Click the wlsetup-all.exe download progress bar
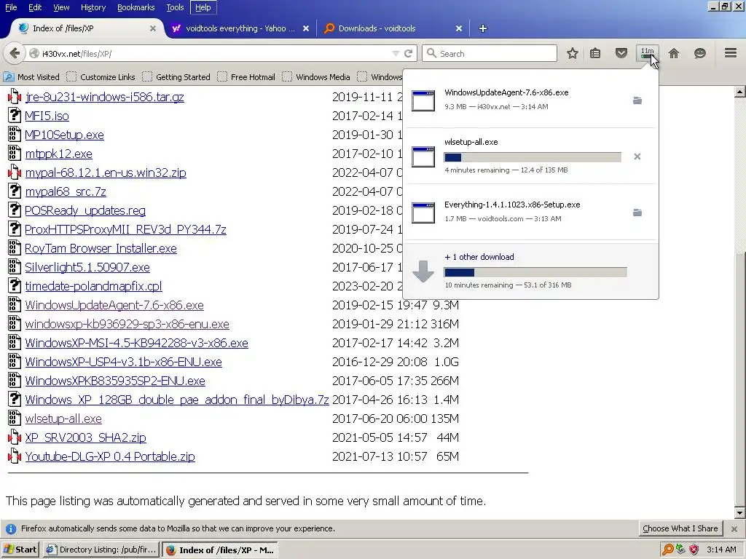The image size is (746, 559). pyautogui.click(x=533, y=157)
